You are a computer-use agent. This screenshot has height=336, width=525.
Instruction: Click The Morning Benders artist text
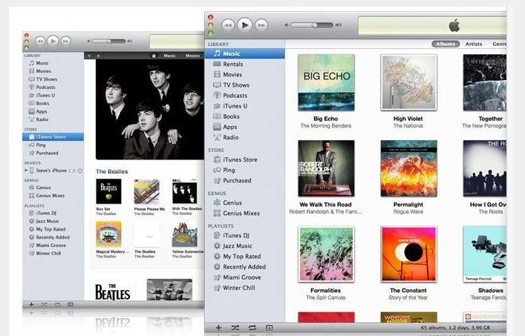[326, 125]
